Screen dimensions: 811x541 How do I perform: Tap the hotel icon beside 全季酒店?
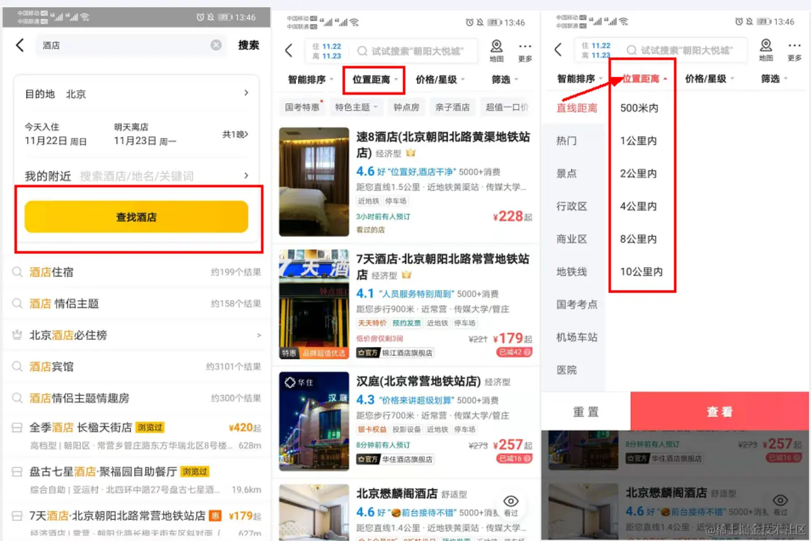click(x=17, y=428)
